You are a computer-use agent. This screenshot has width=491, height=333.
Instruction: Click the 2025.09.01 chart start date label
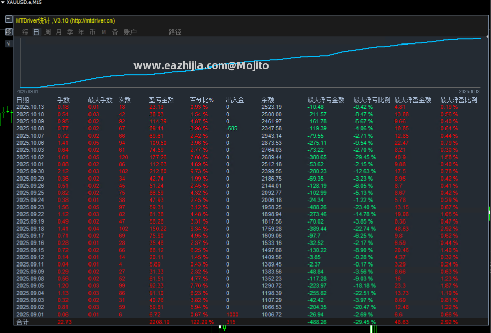(x=28, y=92)
